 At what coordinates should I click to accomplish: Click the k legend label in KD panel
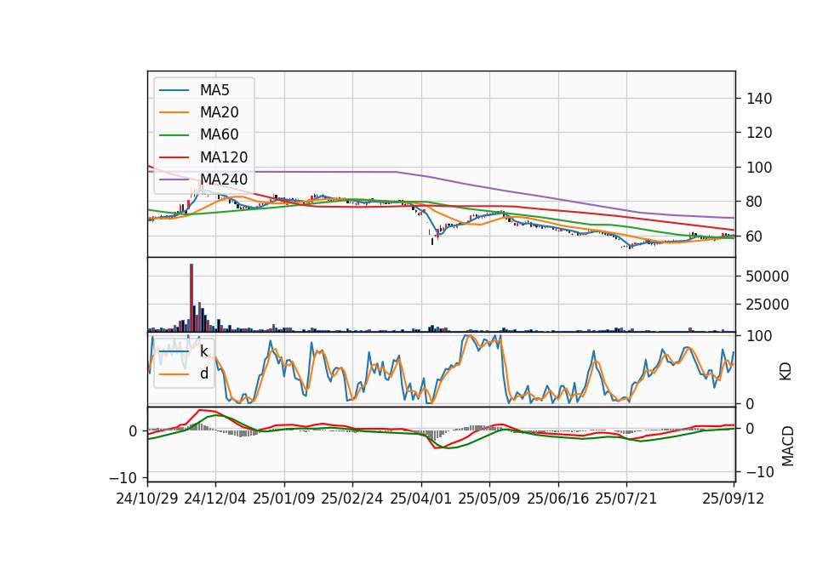pos(204,351)
